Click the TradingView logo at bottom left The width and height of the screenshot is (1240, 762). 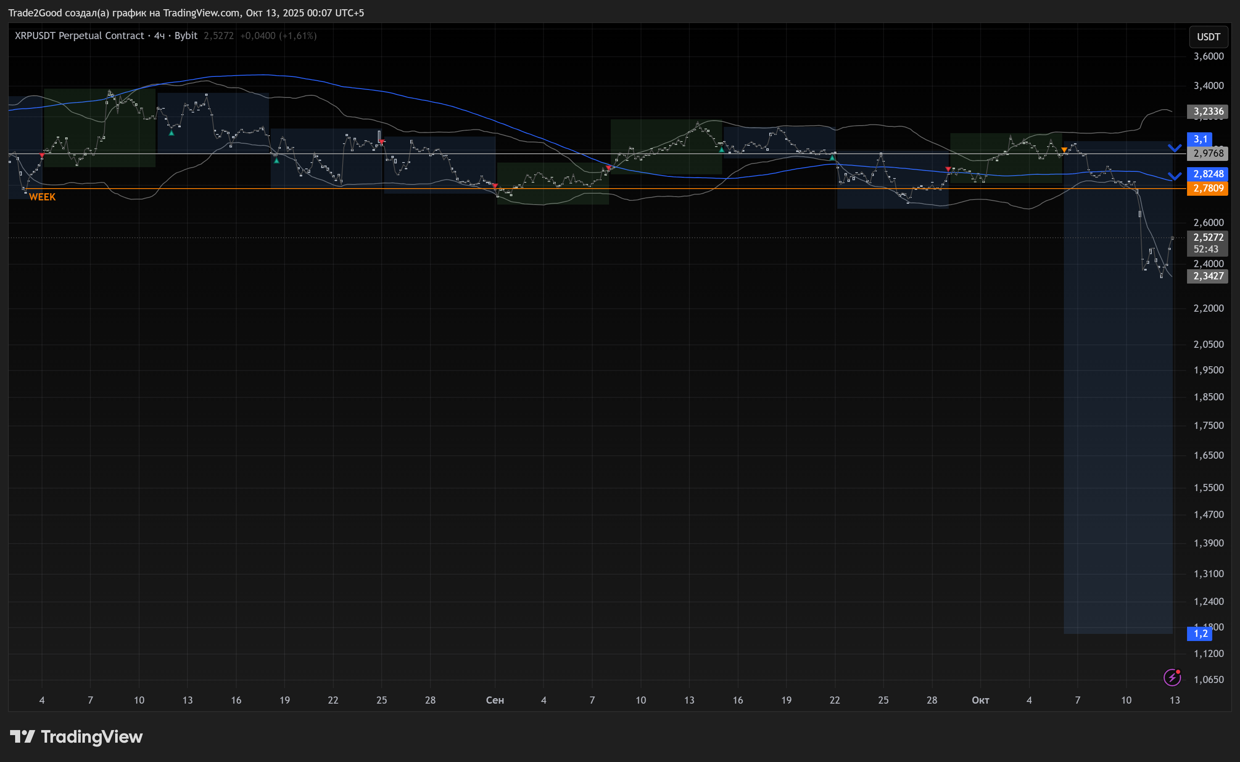pyautogui.click(x=76, y=737)
